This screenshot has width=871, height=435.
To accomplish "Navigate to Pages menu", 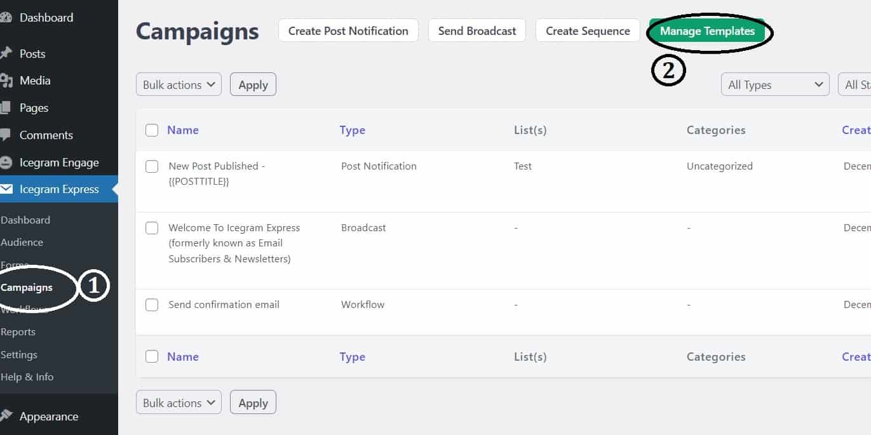I will [x=34, y=108].
